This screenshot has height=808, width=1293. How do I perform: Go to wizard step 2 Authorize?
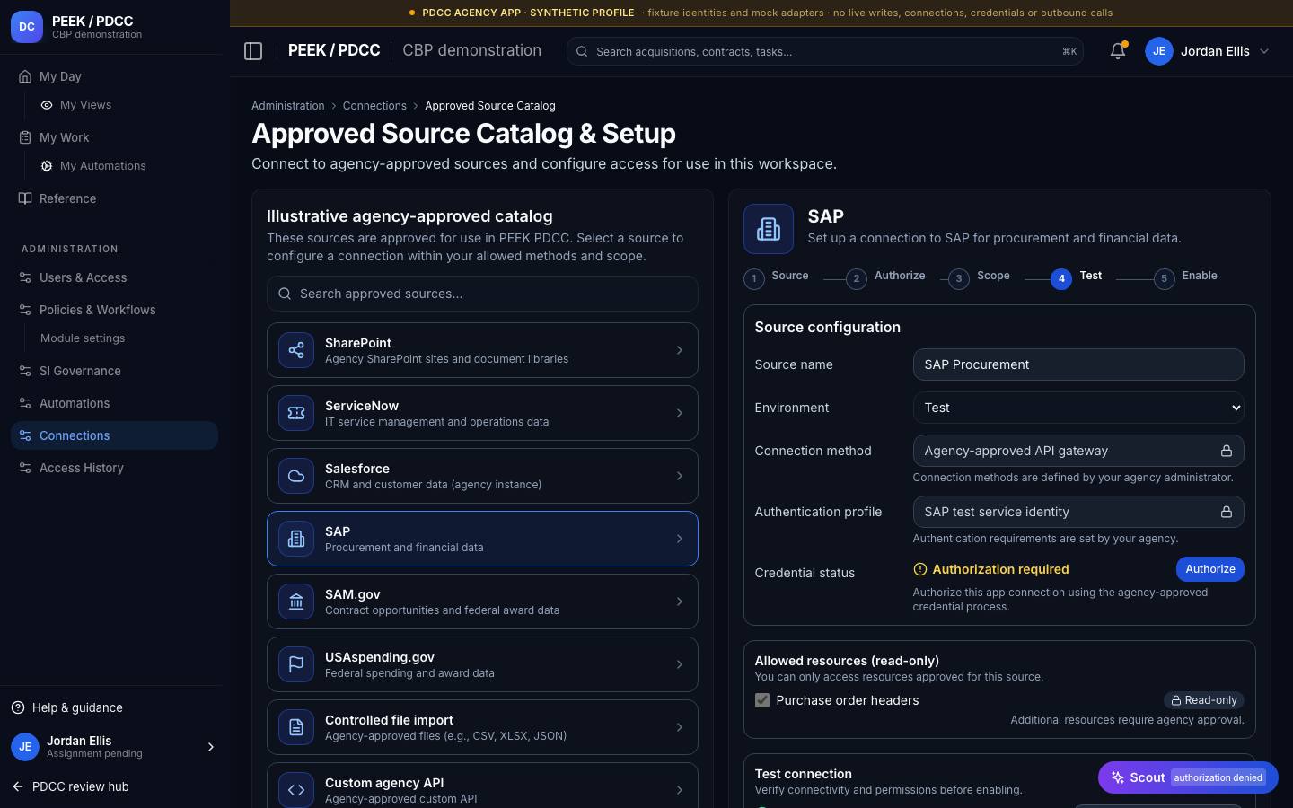click(x=886, y=277)
